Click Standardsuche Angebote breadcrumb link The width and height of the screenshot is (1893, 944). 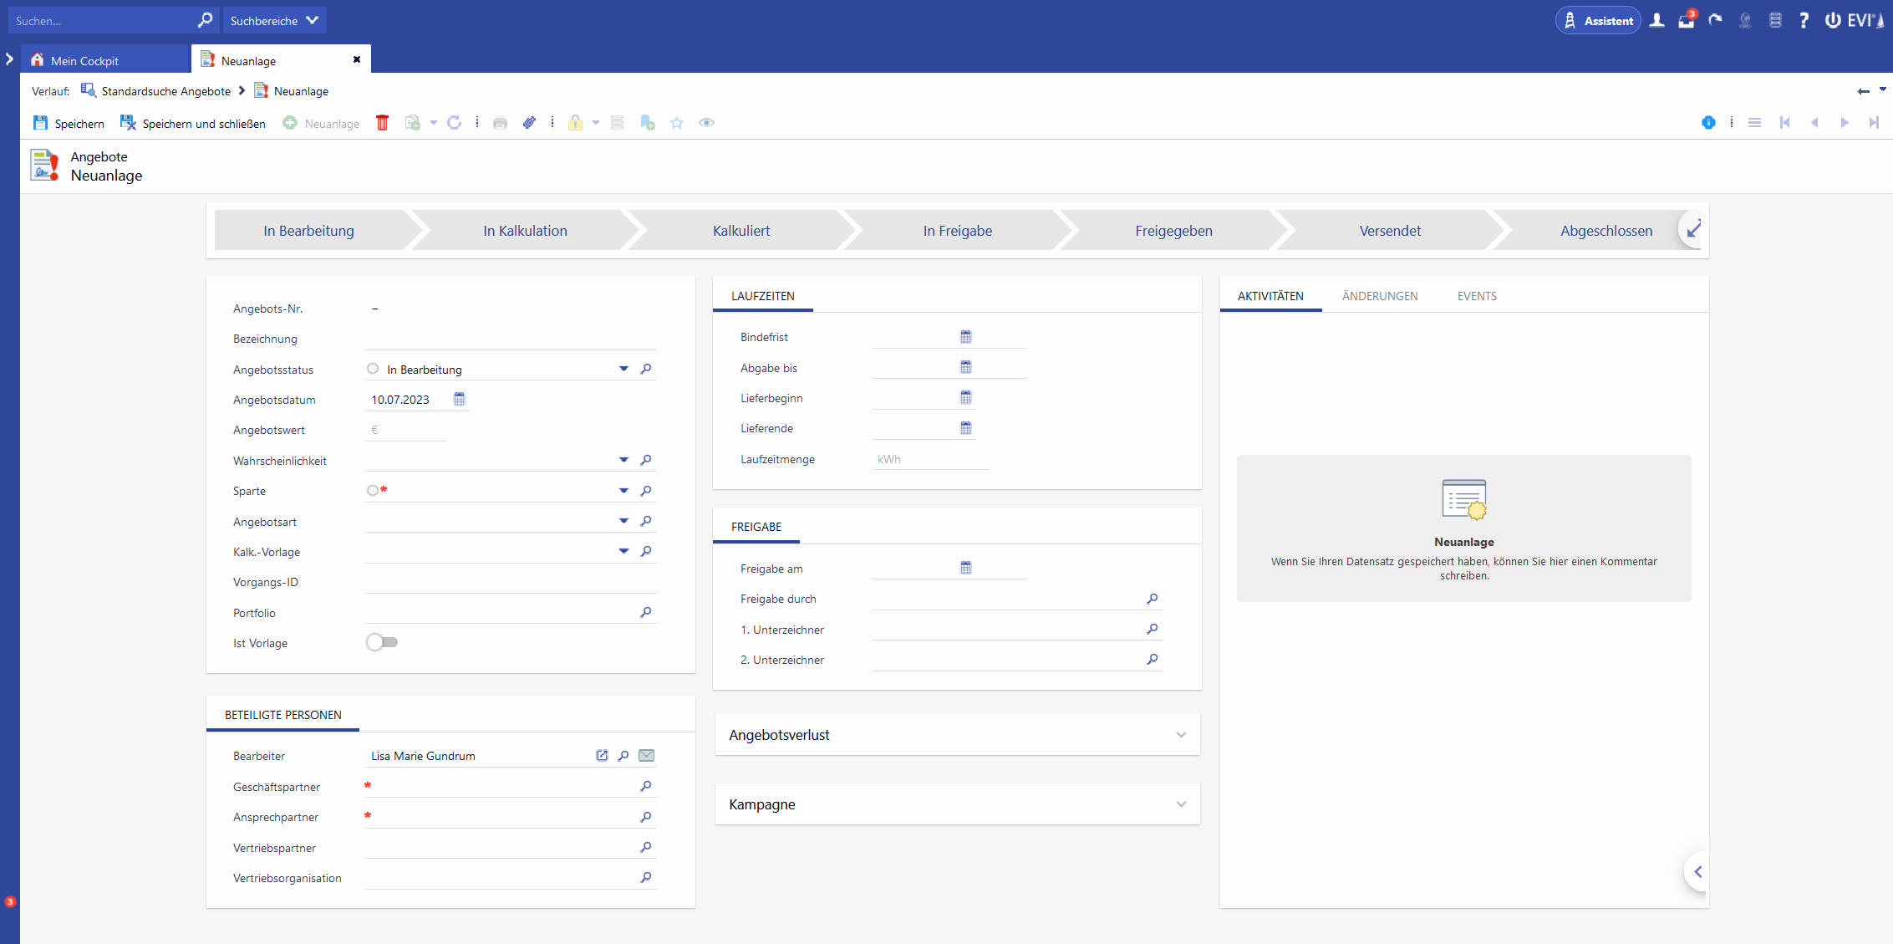point(165,91)
